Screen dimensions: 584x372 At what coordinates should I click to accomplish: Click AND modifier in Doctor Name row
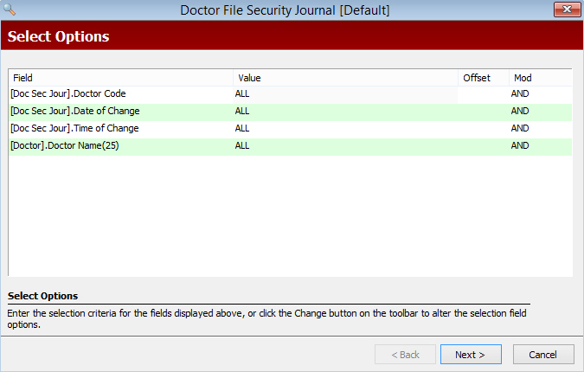pyautogui.click(x=520, y=145)
